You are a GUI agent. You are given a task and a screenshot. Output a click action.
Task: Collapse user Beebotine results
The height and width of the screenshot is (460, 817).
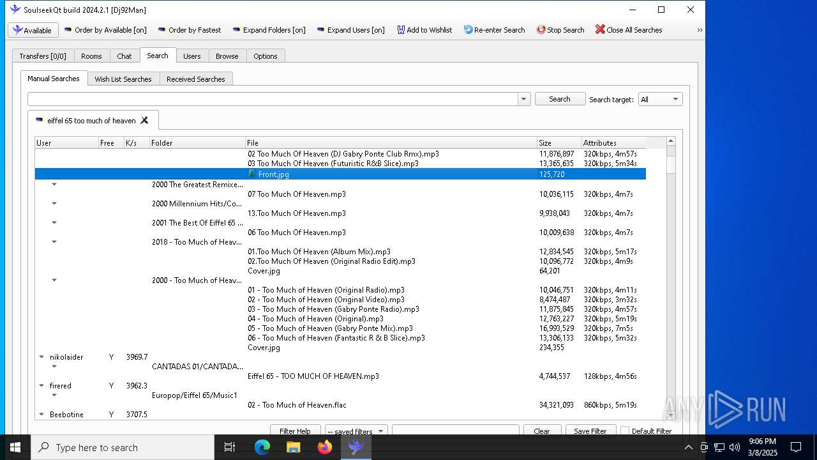pyautogui.click(x=41, y=415)
